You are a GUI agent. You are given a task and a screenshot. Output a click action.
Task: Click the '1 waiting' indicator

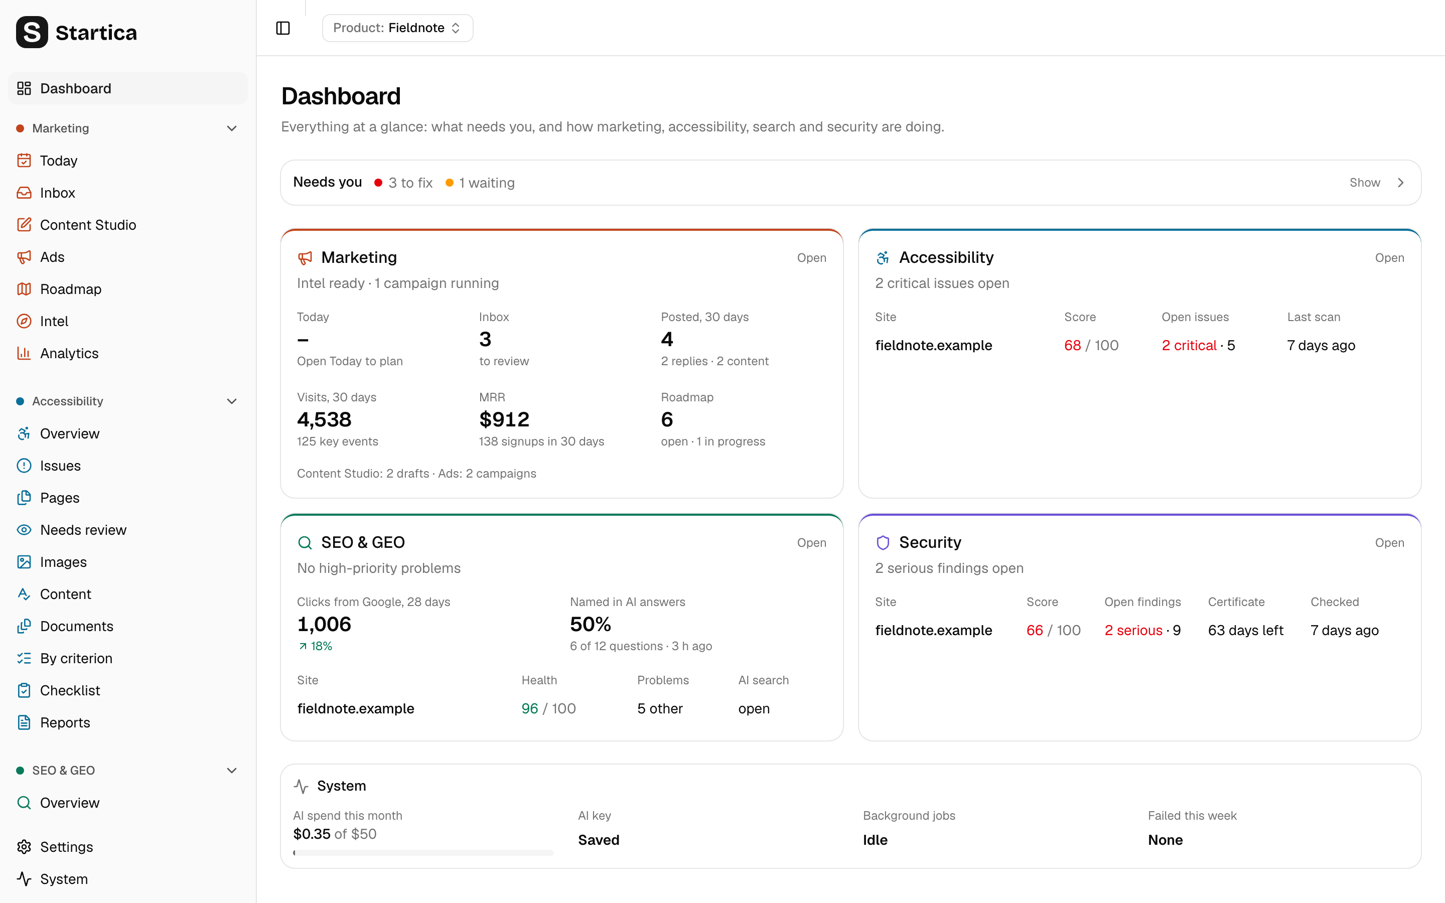pos(480,183)
